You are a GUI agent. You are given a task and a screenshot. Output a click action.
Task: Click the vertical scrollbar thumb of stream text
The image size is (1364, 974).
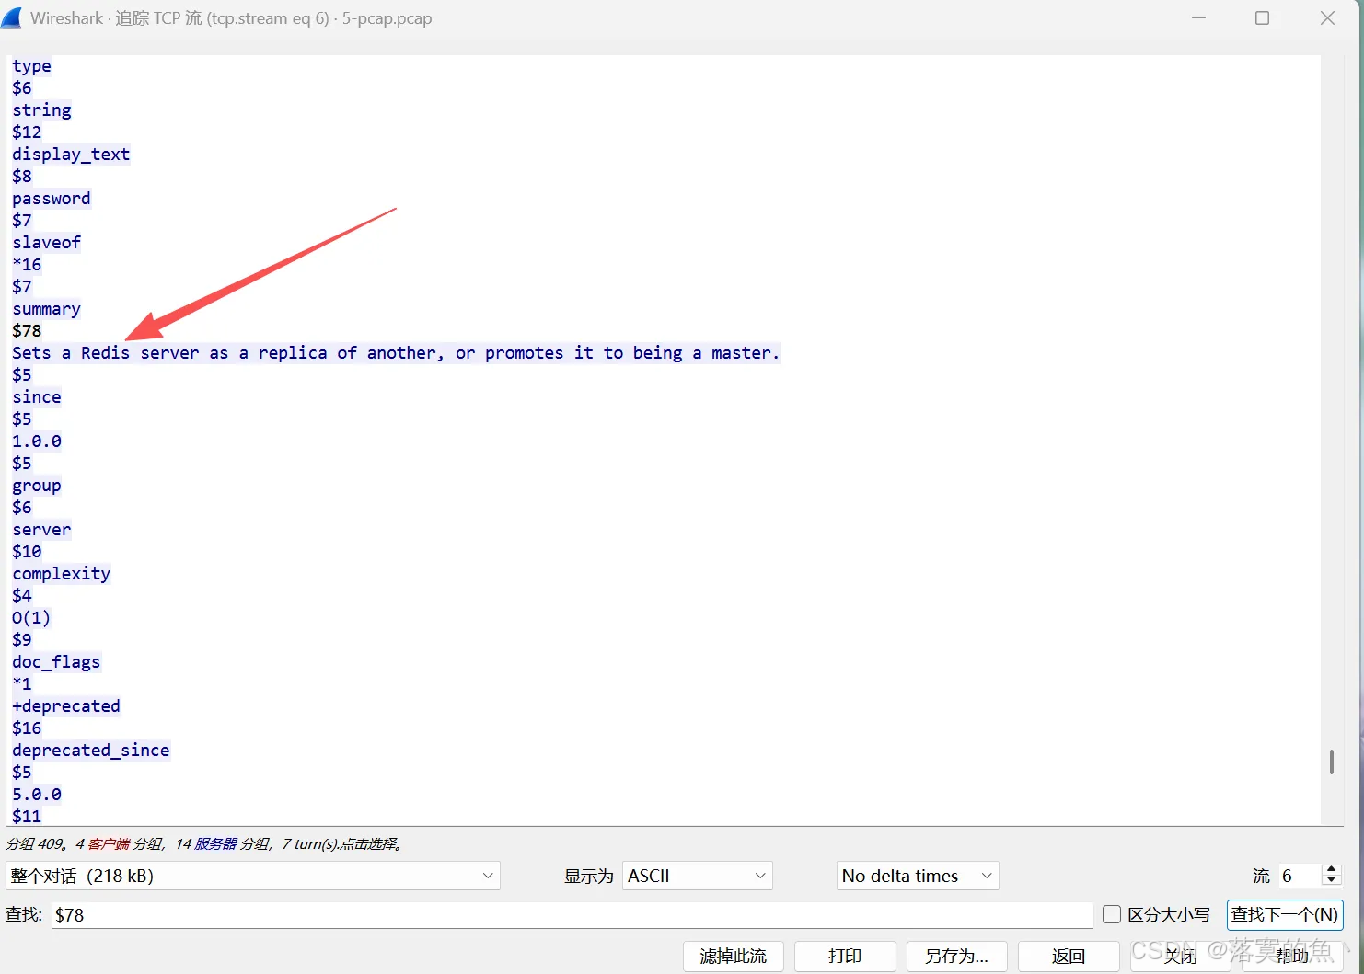pos(1331,762)
